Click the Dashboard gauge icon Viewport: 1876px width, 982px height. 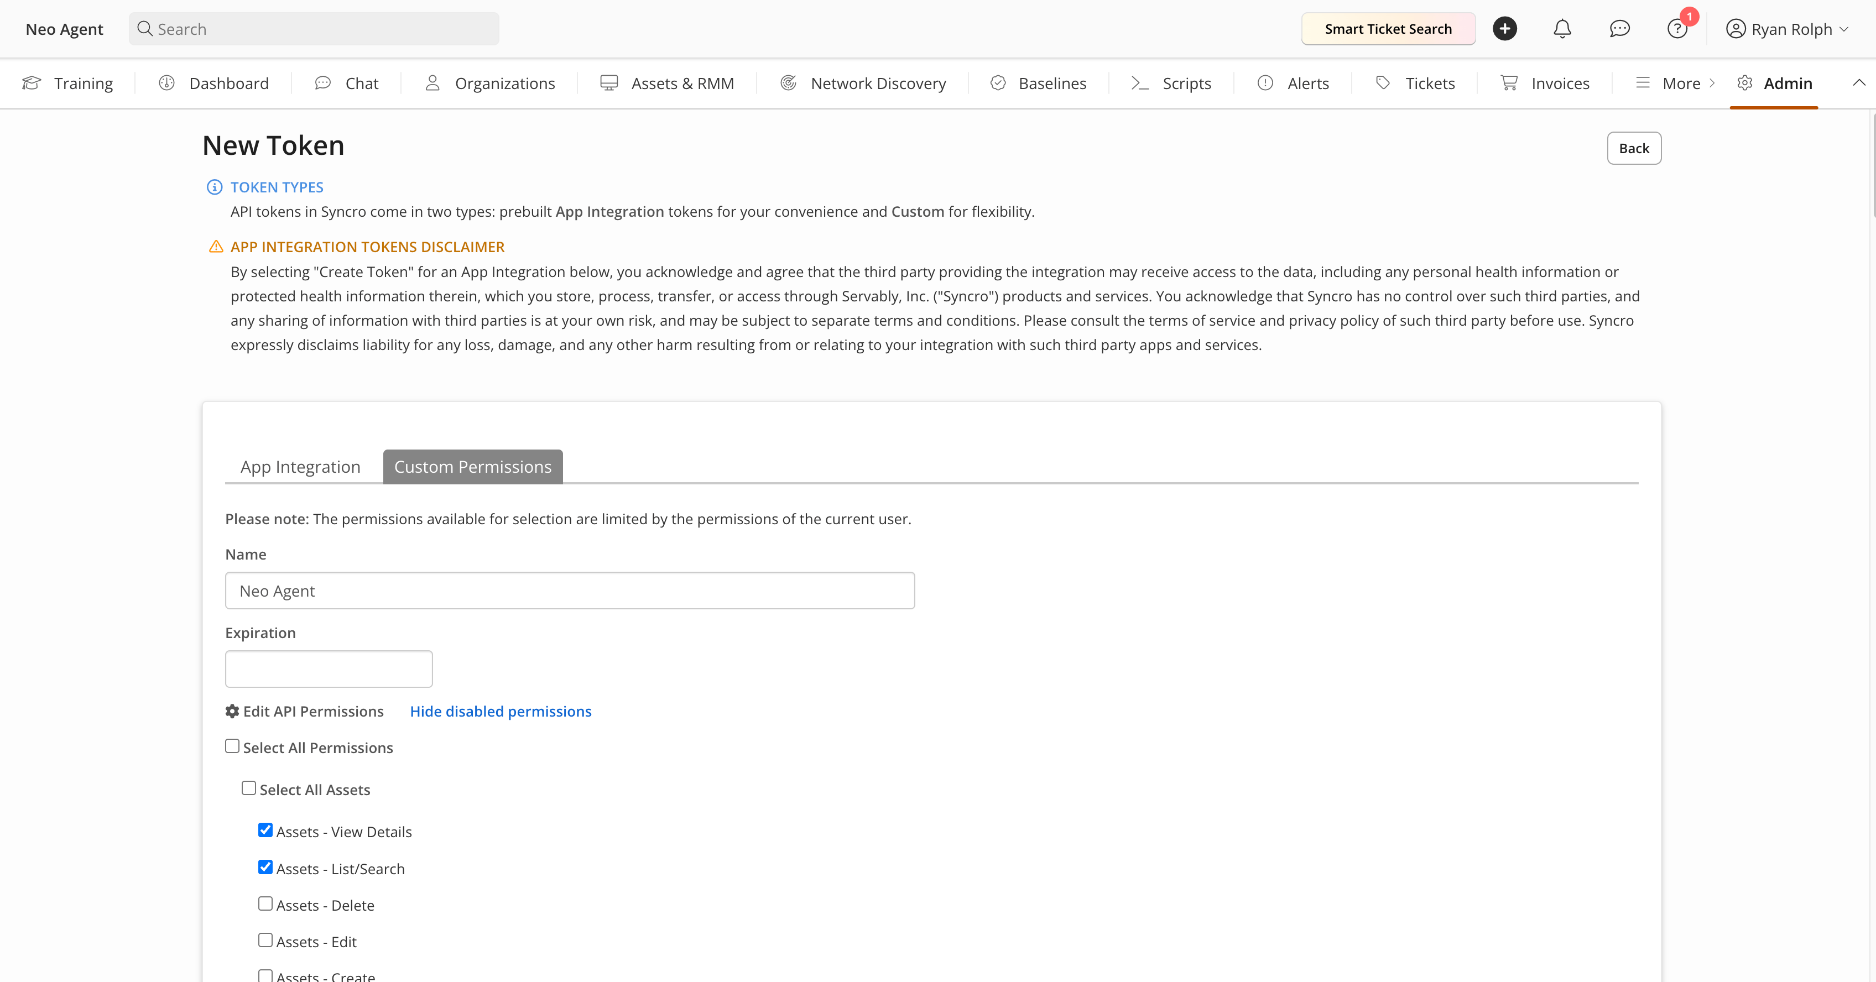click(x=167, y=83)
